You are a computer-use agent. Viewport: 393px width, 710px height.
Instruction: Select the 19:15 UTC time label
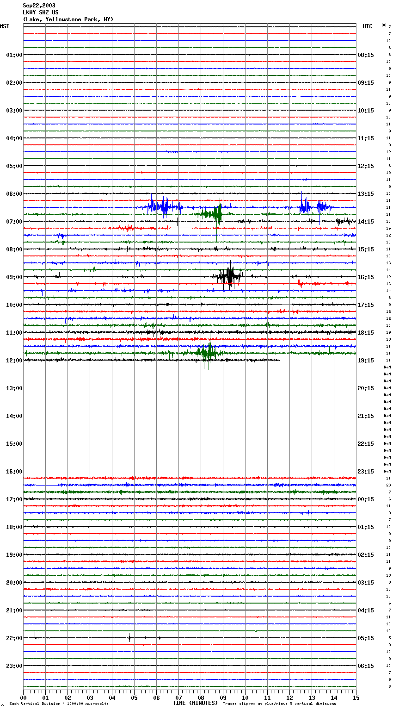[x=366, y=361]
